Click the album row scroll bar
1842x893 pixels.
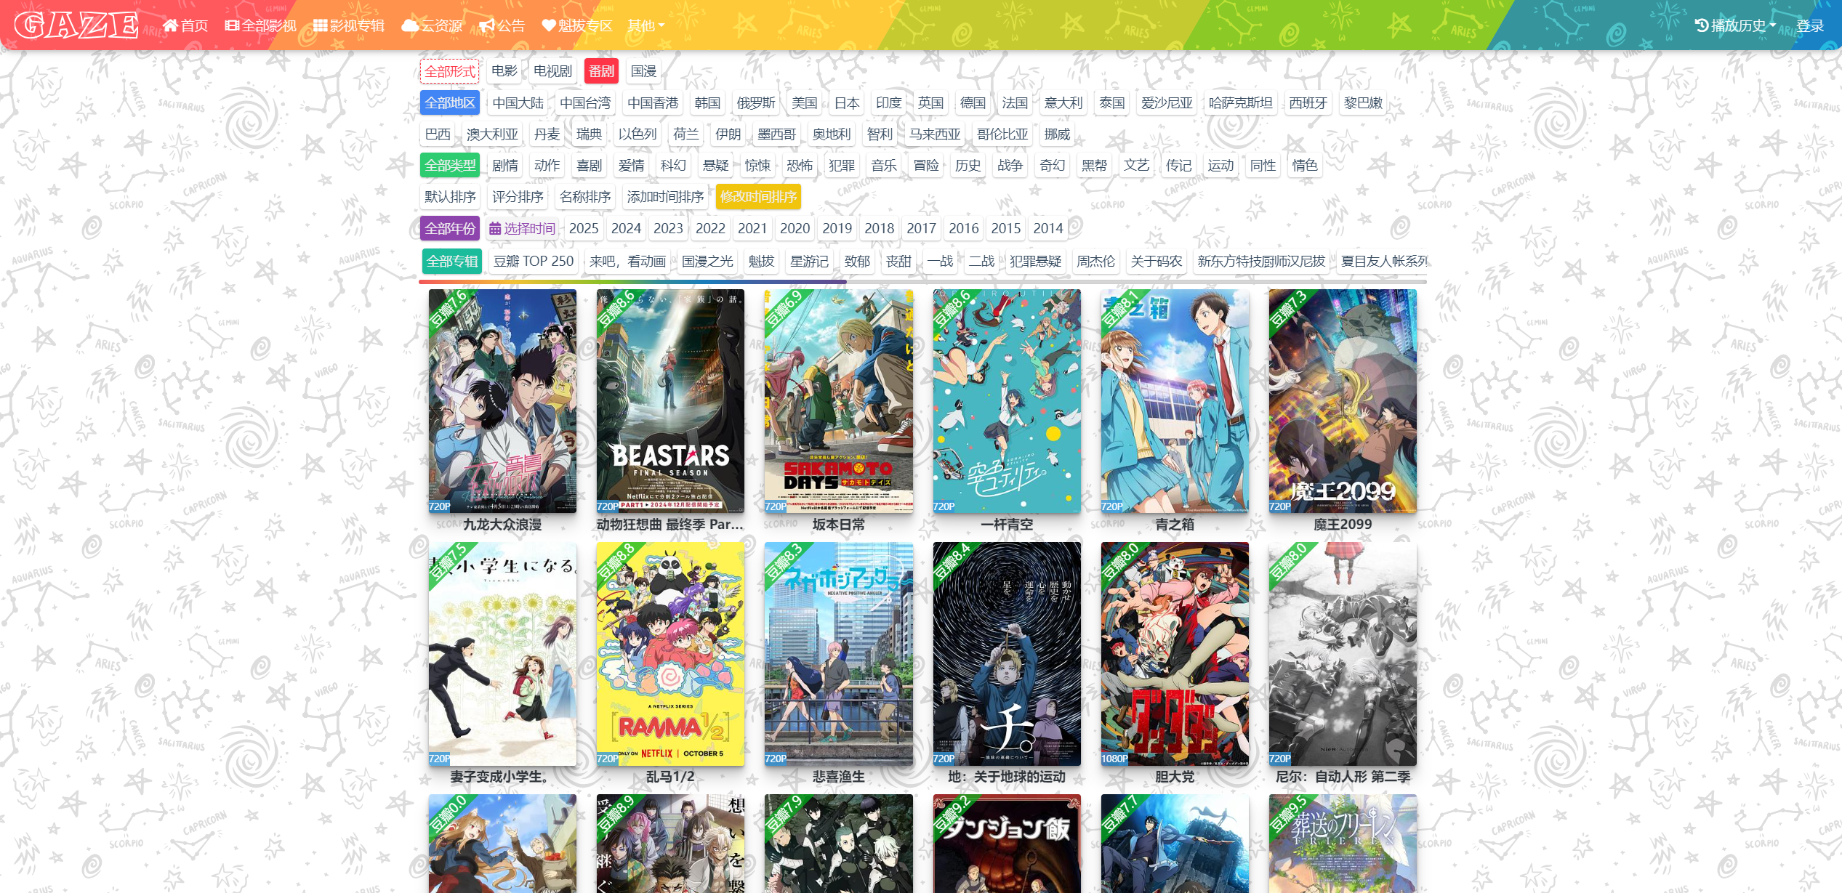(x=632, y=281)
